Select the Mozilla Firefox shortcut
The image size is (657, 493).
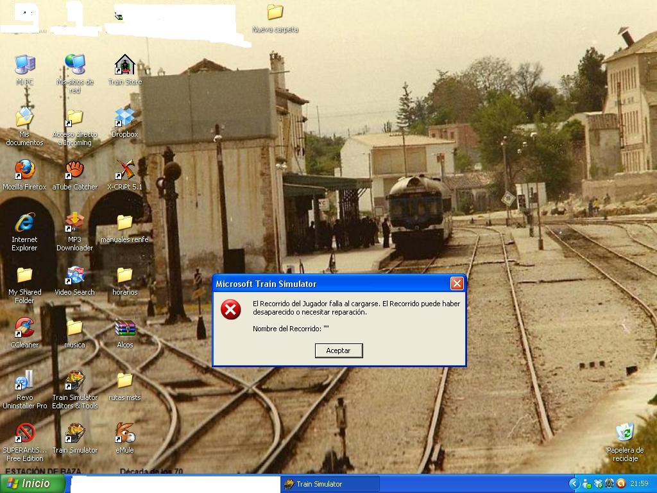[24, 170]
